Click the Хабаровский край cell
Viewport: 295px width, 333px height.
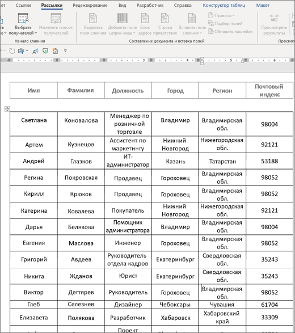(222, 317)
